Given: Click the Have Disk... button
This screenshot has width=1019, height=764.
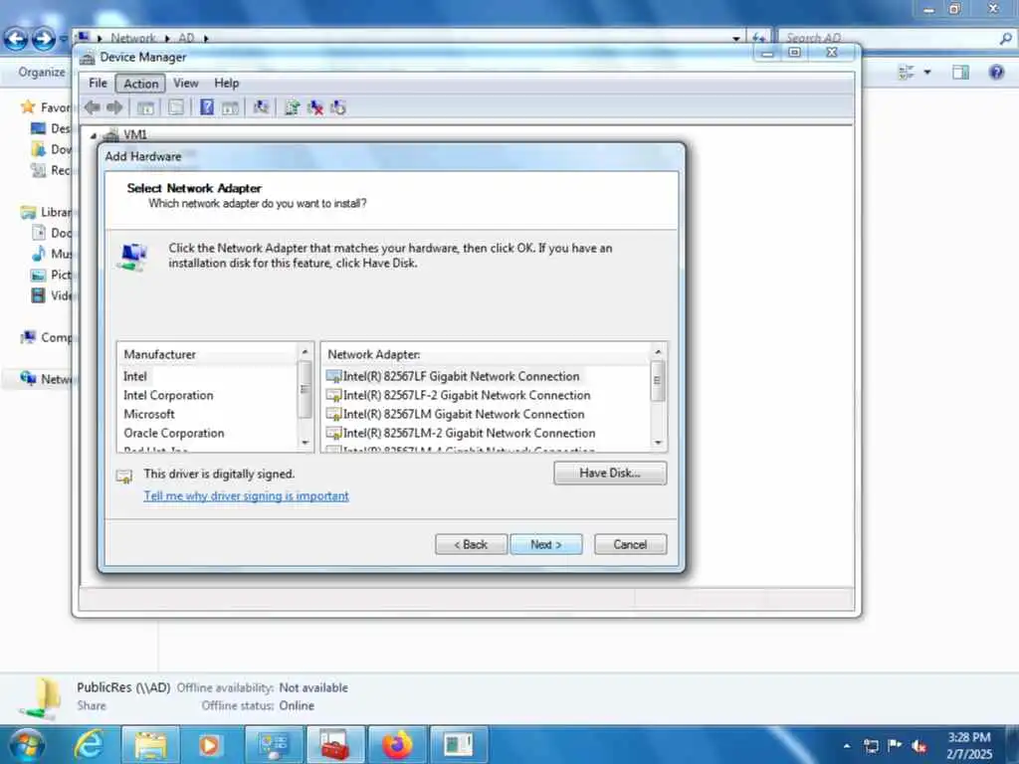Looking at the screenshot, I should pyautogui.click(x=610, y=473).
